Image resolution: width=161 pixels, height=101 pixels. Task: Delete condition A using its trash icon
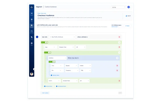pyautogui.click(x=119, y=37)
